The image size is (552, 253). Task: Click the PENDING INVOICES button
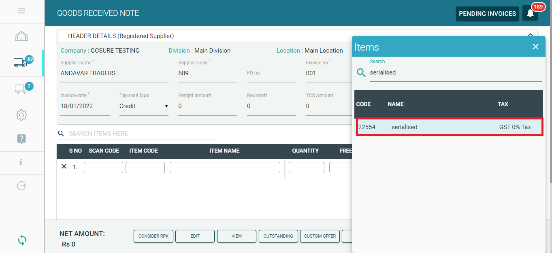[487, 14]
